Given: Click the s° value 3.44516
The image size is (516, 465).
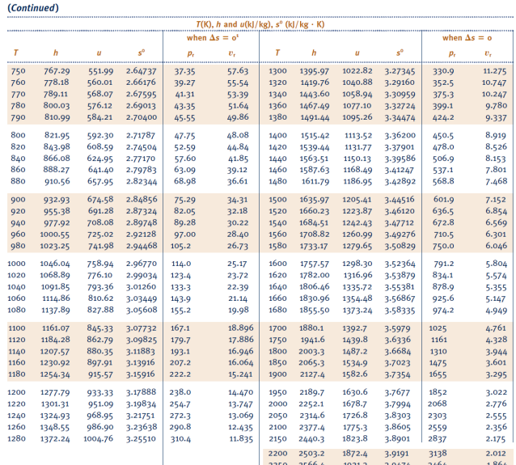Looking at the screenshot, I should pyautogui.click(x=400, y=200).
